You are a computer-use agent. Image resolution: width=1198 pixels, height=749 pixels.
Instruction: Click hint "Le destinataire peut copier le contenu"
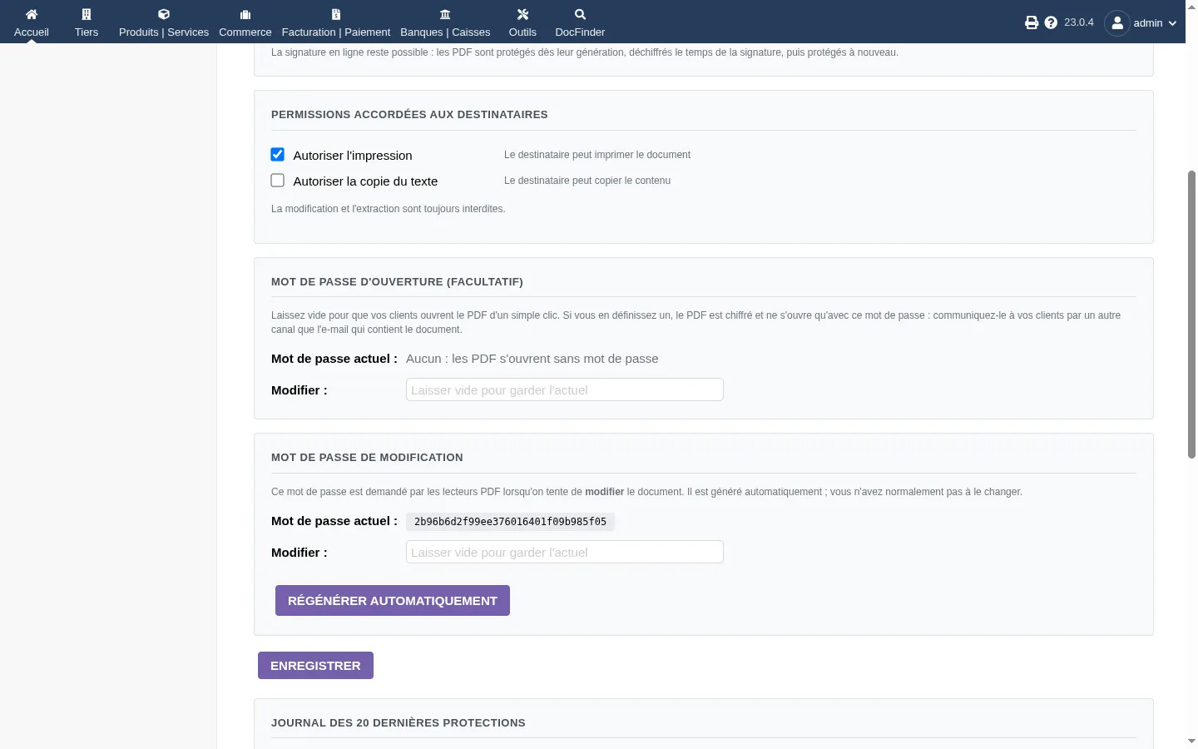point(587,181)
